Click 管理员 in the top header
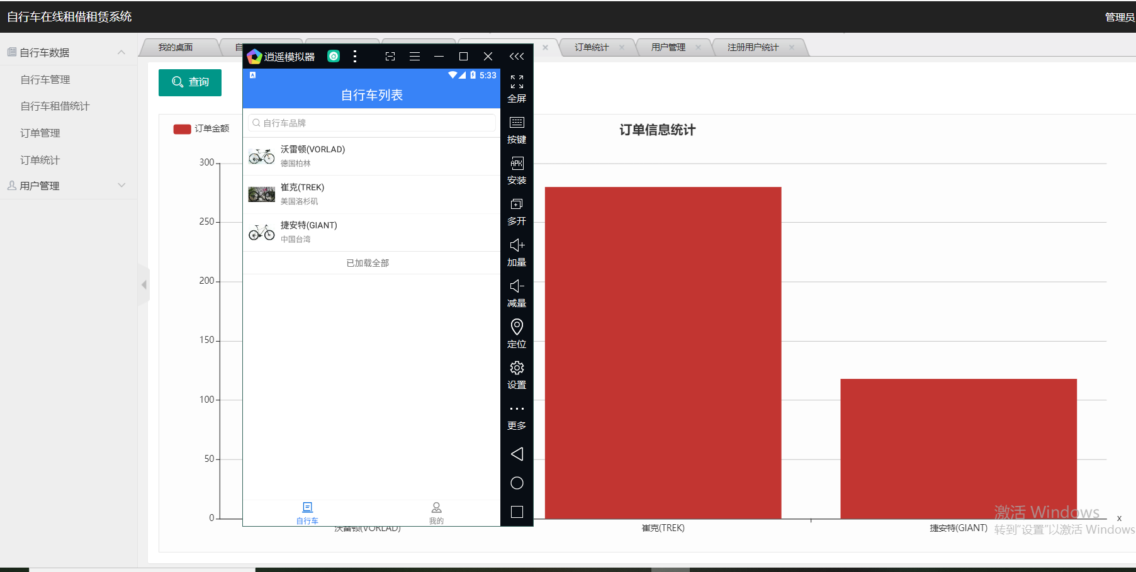This screenshot has width=1136, height=572. 1120,17
